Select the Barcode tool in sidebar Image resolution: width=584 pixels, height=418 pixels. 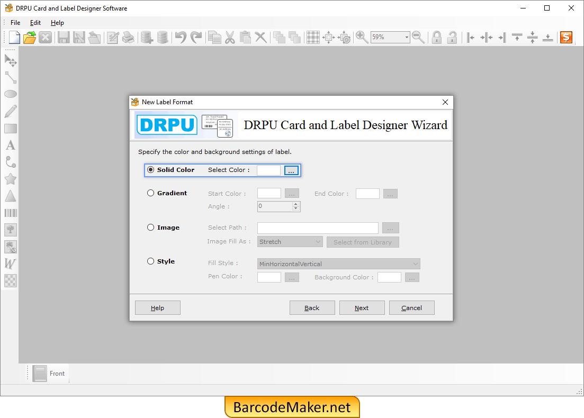click(11, 213)
